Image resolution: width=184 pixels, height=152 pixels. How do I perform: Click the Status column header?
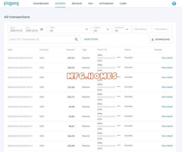[128, 50]
